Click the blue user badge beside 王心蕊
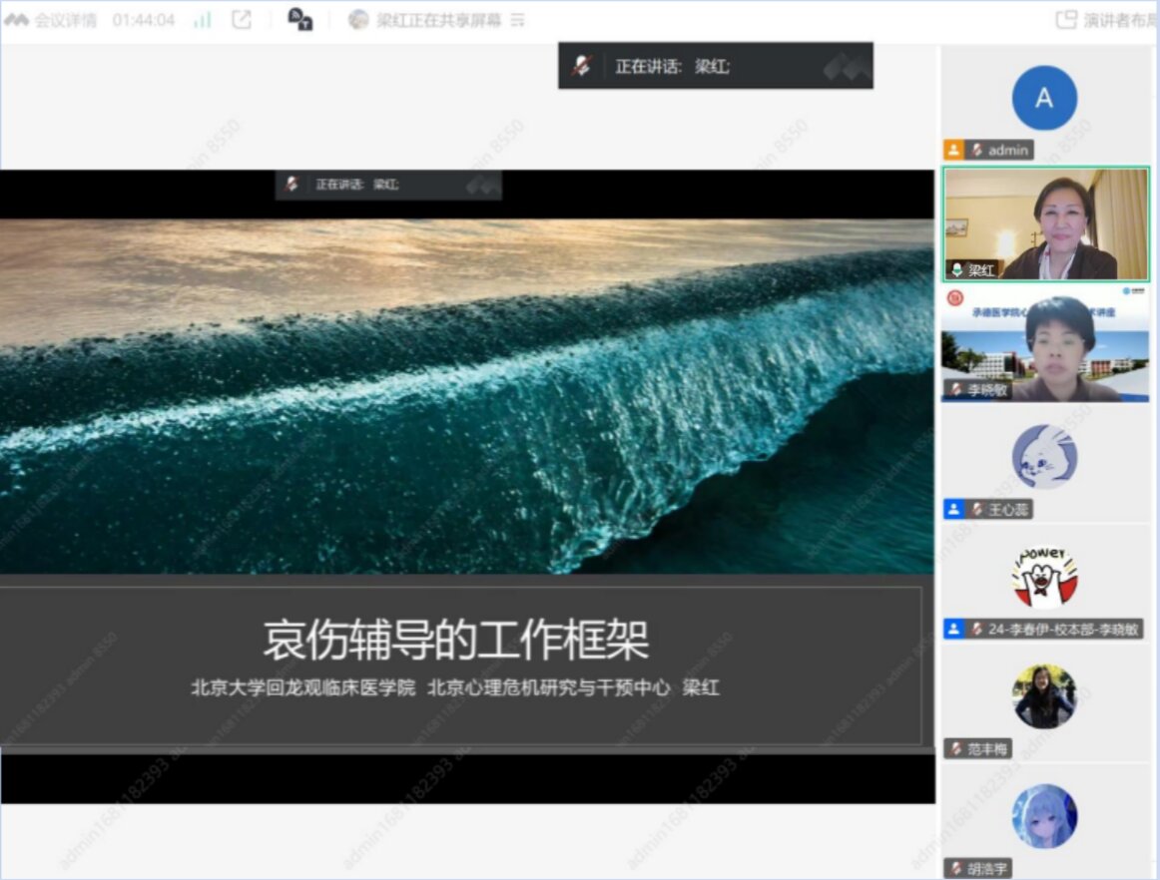Screen dimensions: 1160x880 pyautogui.click(x=953, y=510)
